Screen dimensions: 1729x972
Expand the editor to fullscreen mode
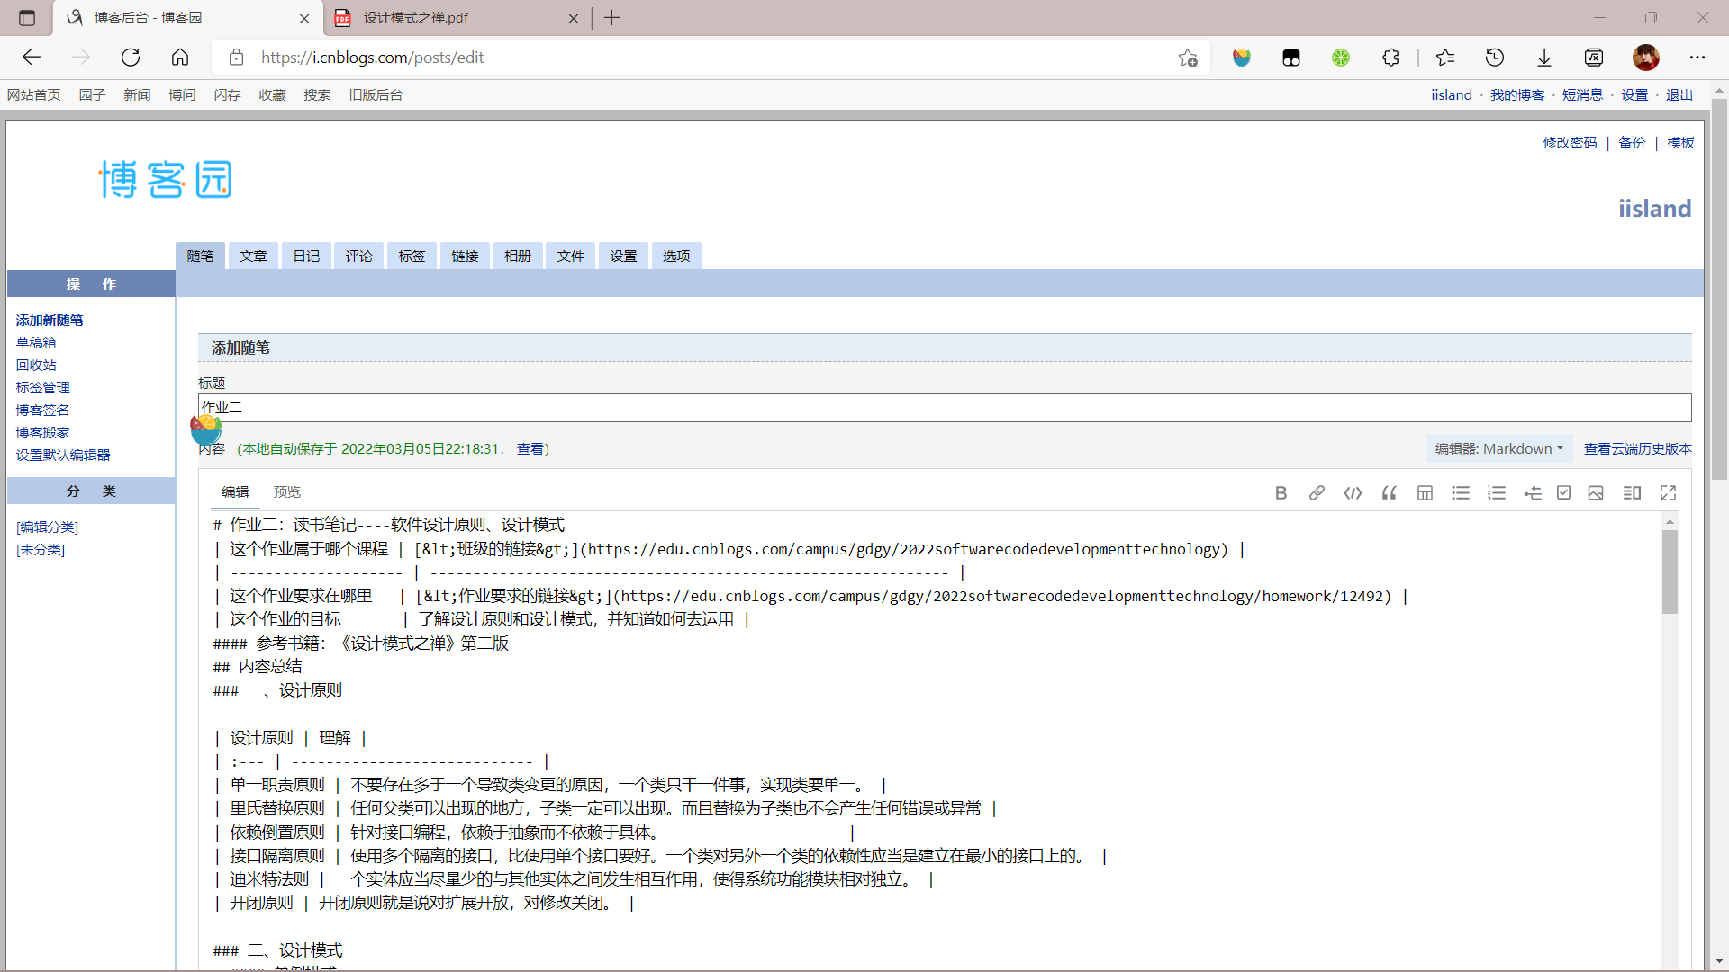pyautogui.click(x=1668, y=493)
